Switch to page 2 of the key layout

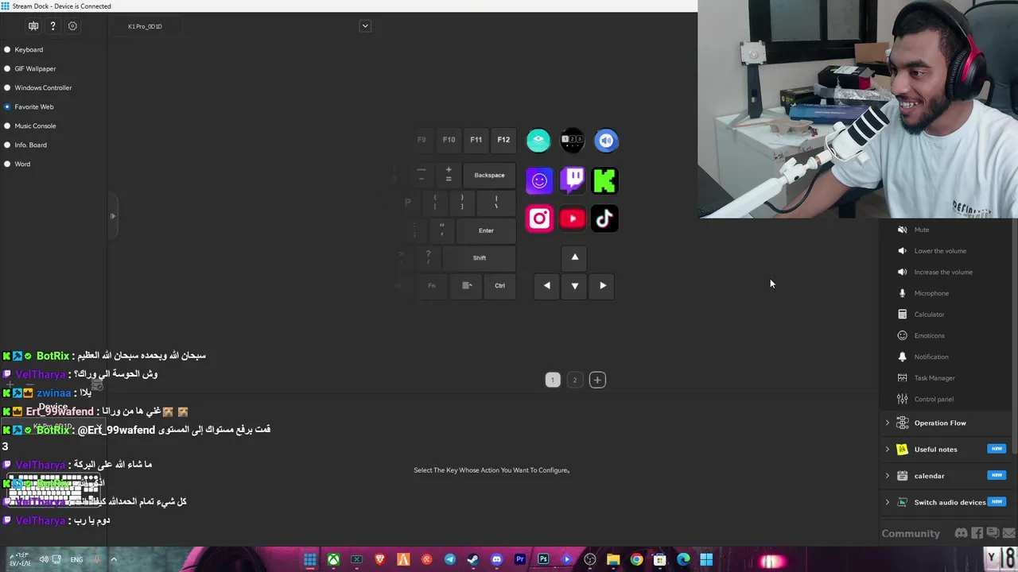click(575, 380)
